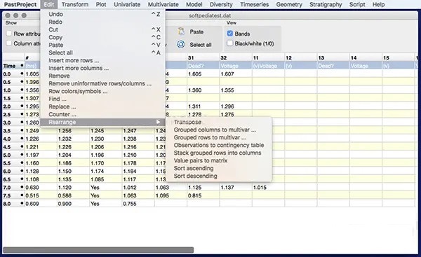Select Insert more columns menu entry
The width and height of the screenshot is (421, 257).
point(103,68)
